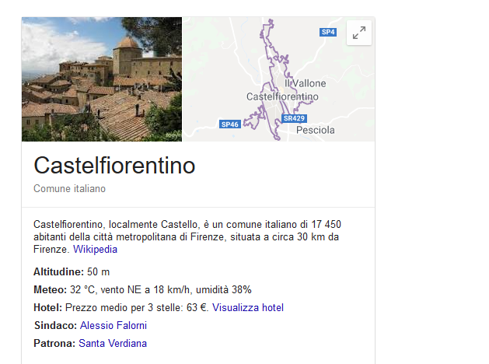Click the Sindaco label link
Screen dimensions: 489x364
point(54,325)
